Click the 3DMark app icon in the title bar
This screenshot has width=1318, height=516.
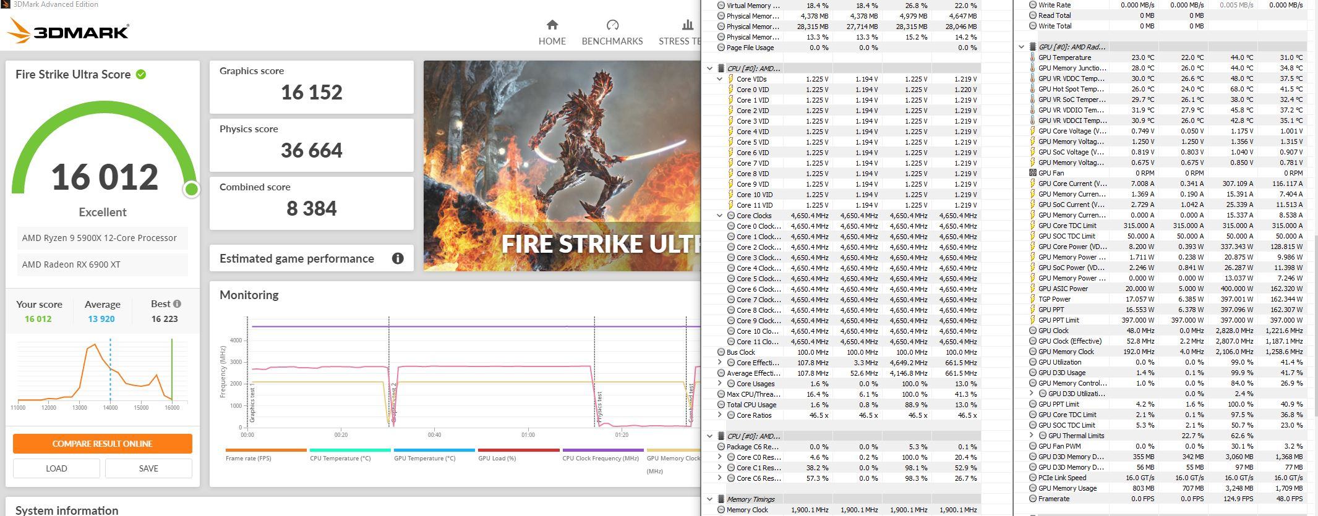click(5, 4)
